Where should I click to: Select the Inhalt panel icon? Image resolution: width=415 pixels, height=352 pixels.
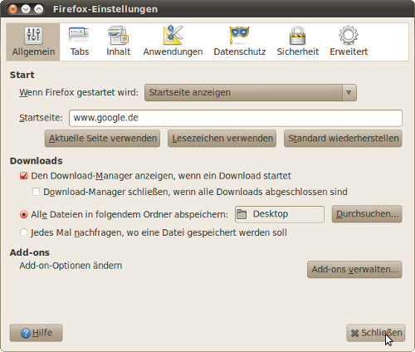(119, 36)
